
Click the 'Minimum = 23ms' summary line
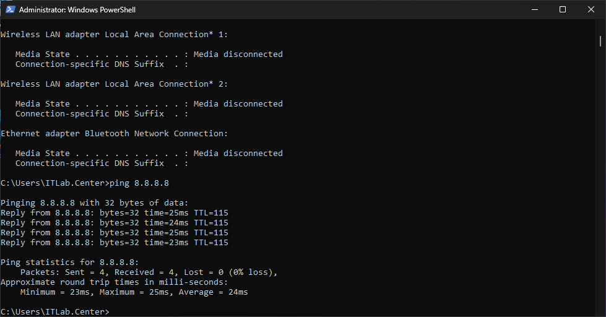pyautogui.click(x=134, y=292)
